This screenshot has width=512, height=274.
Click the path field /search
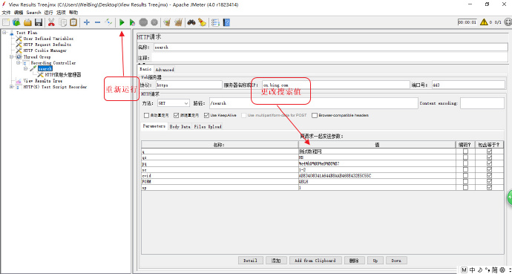[x=313, y=103]
